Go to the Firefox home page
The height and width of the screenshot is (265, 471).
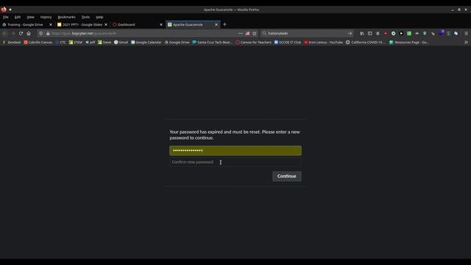click(29, 33)
